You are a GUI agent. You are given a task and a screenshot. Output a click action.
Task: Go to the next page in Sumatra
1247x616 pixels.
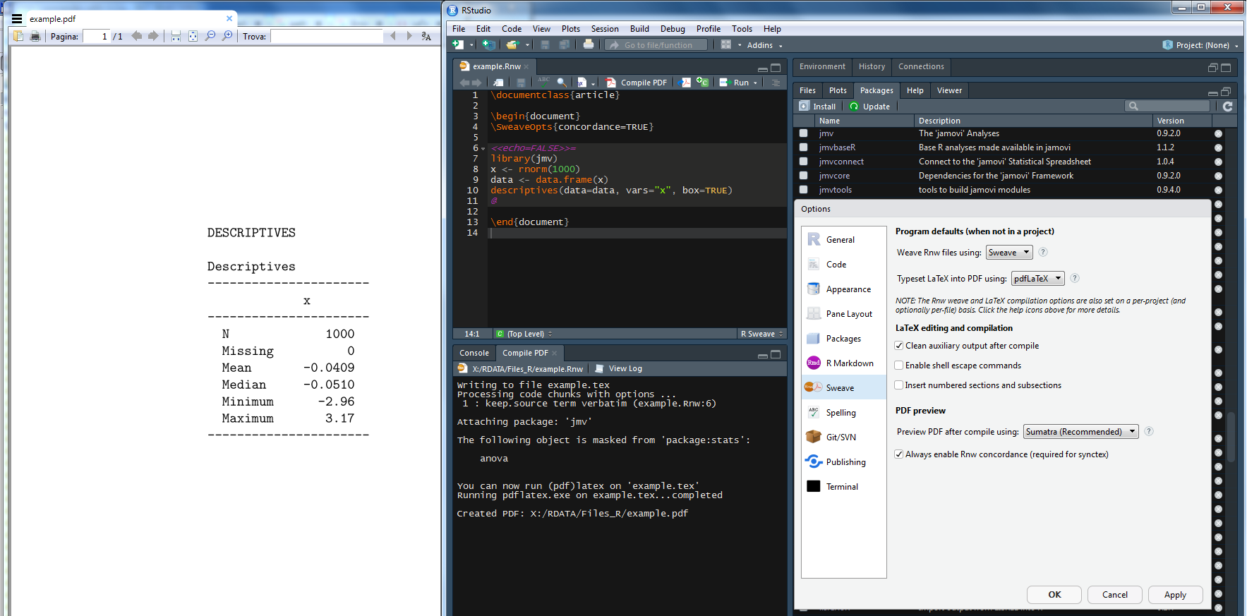pos(153,36)
